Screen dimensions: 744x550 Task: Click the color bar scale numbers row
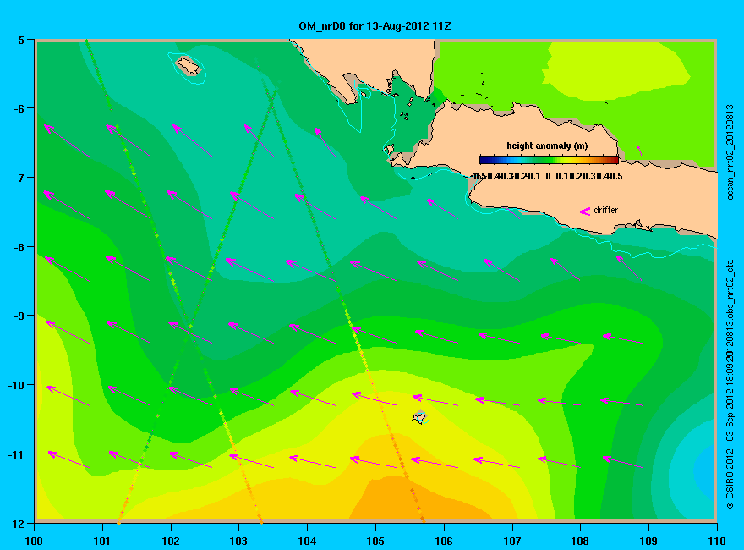pyautogui.click(x=548, y=176)
